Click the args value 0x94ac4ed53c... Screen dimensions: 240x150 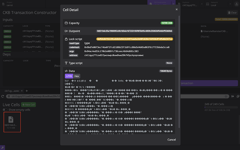point(111,51)
